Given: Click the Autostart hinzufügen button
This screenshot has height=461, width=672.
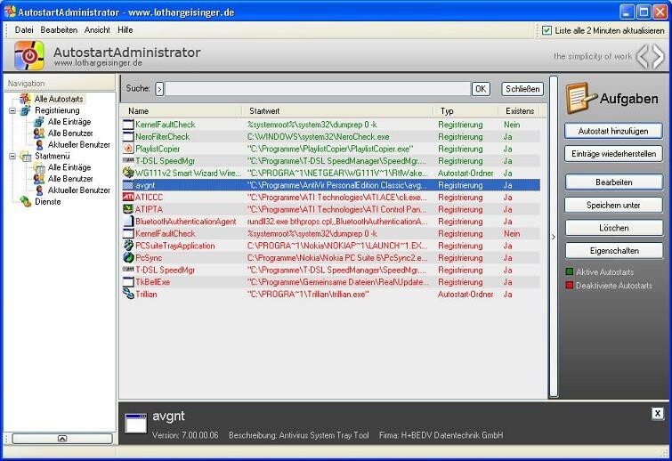Looking at the screenshot, I should coord(613,131).
